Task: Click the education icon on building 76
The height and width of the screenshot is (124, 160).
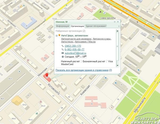Action: pyautogui.click(x=115, y=83)
